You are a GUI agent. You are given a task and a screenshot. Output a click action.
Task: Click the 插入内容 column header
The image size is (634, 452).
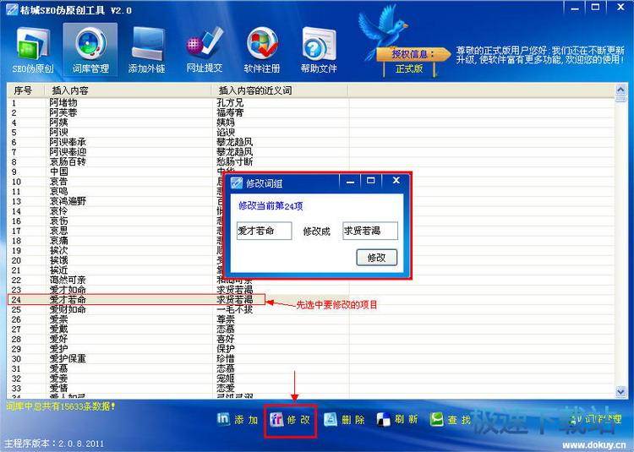128,90
